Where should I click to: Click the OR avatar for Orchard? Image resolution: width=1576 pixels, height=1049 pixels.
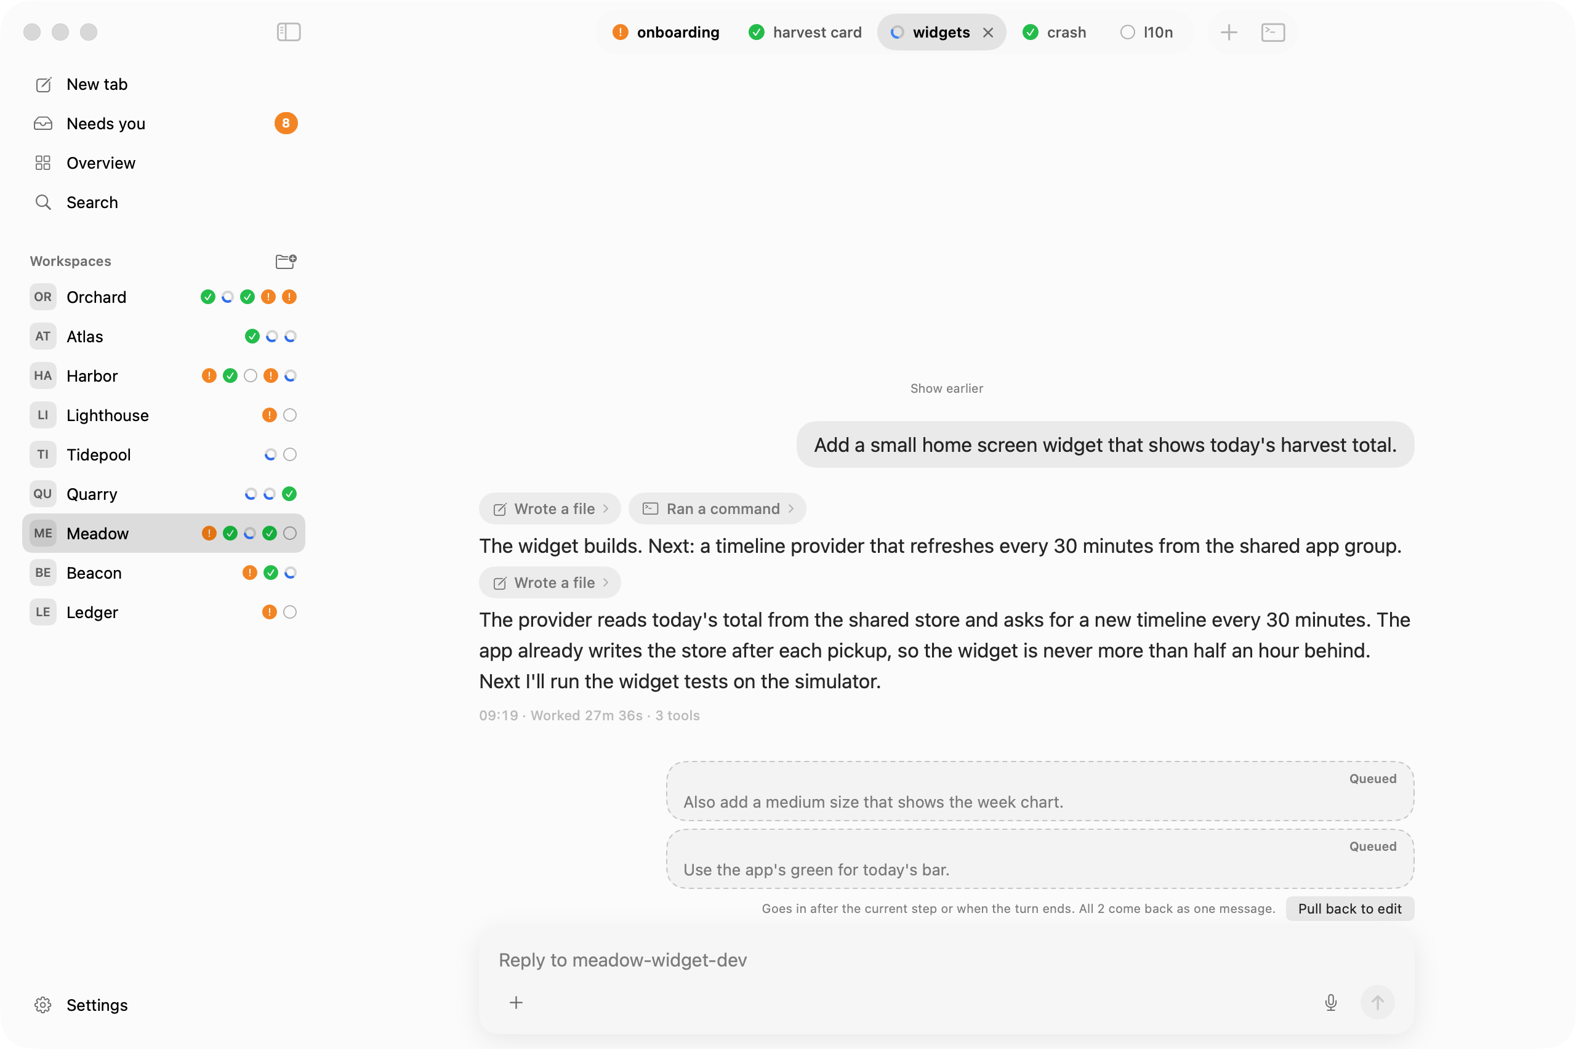coord(43,297)
